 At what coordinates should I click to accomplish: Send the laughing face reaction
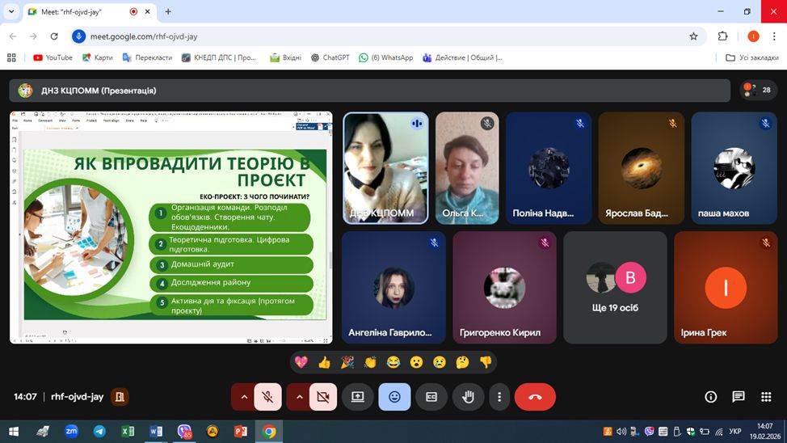coord(393,361)
